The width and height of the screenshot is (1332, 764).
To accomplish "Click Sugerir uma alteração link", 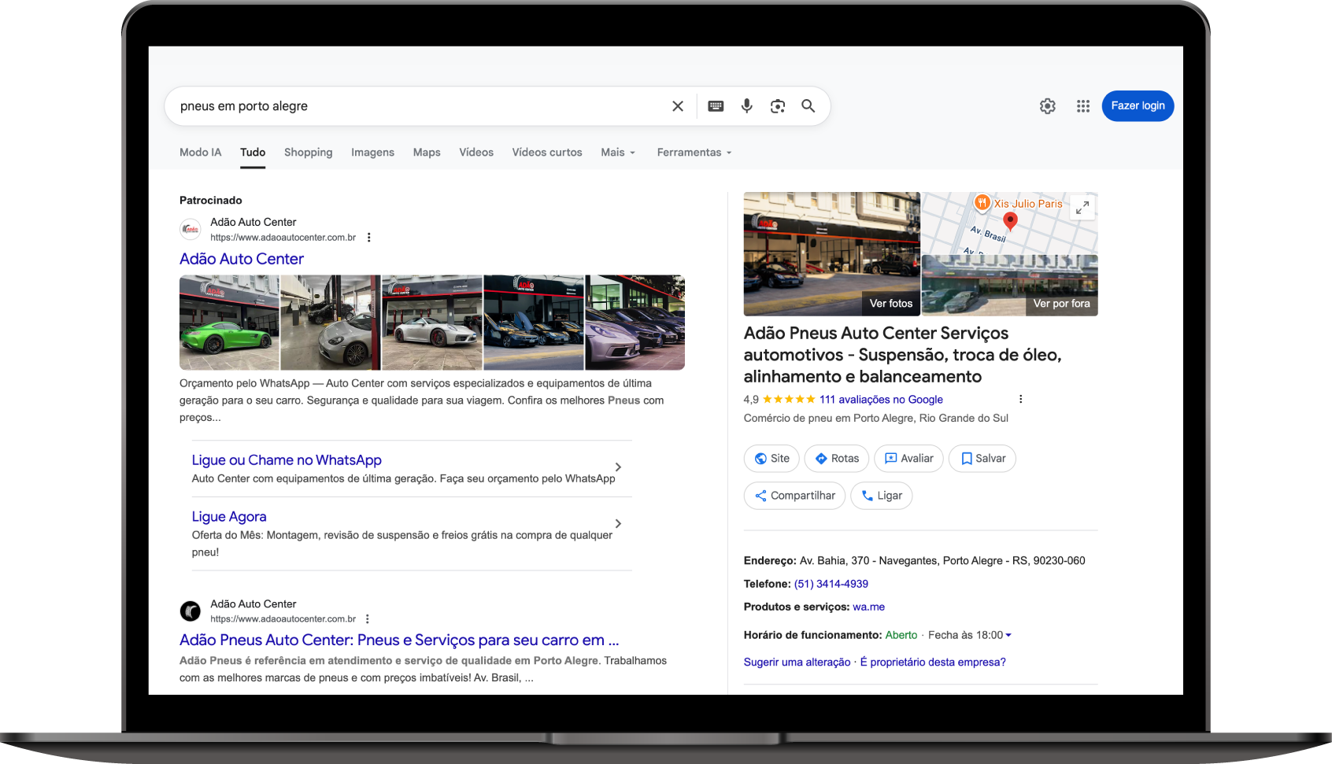I will click(x=797, y=663).
